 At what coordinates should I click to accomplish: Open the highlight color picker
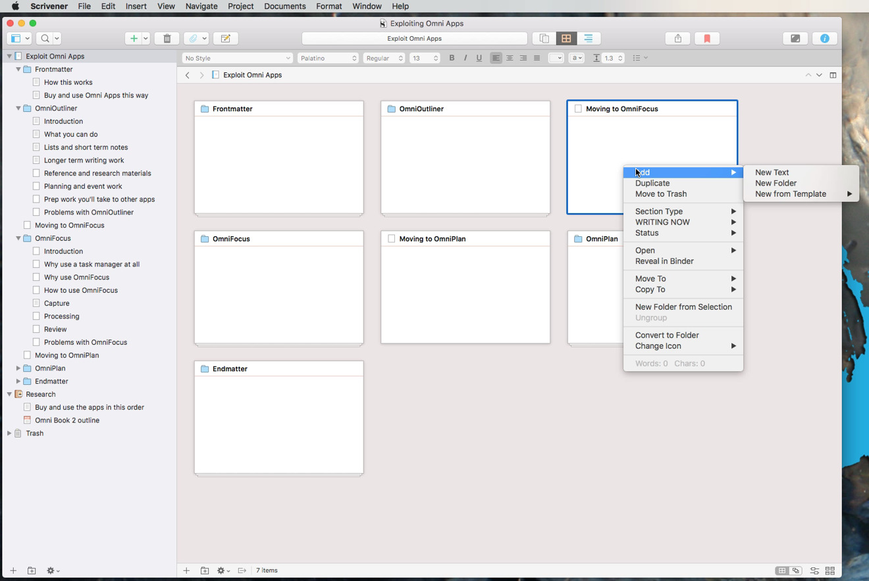576,58
